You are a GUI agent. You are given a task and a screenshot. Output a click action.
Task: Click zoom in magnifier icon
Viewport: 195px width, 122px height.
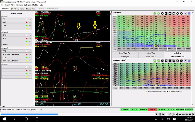173,114
